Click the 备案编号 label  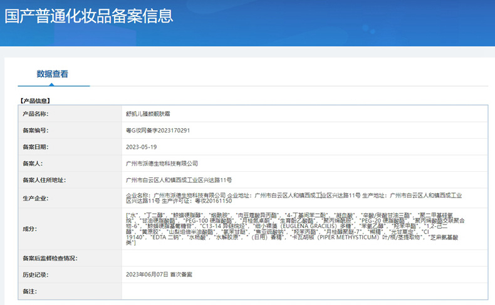35,130
